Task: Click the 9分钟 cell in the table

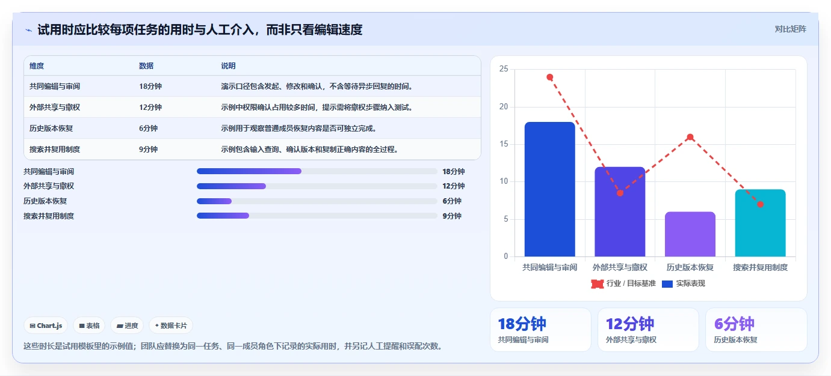Action: (148, 150)
